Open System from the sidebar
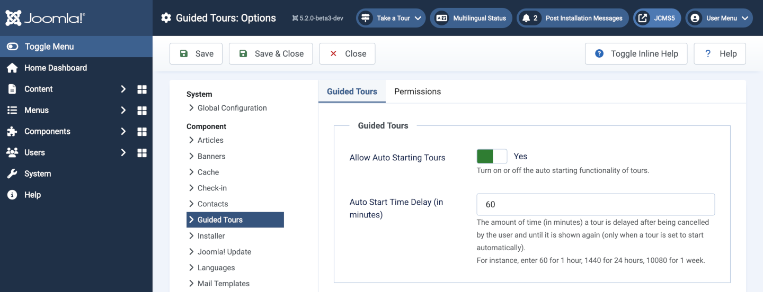 38,174
